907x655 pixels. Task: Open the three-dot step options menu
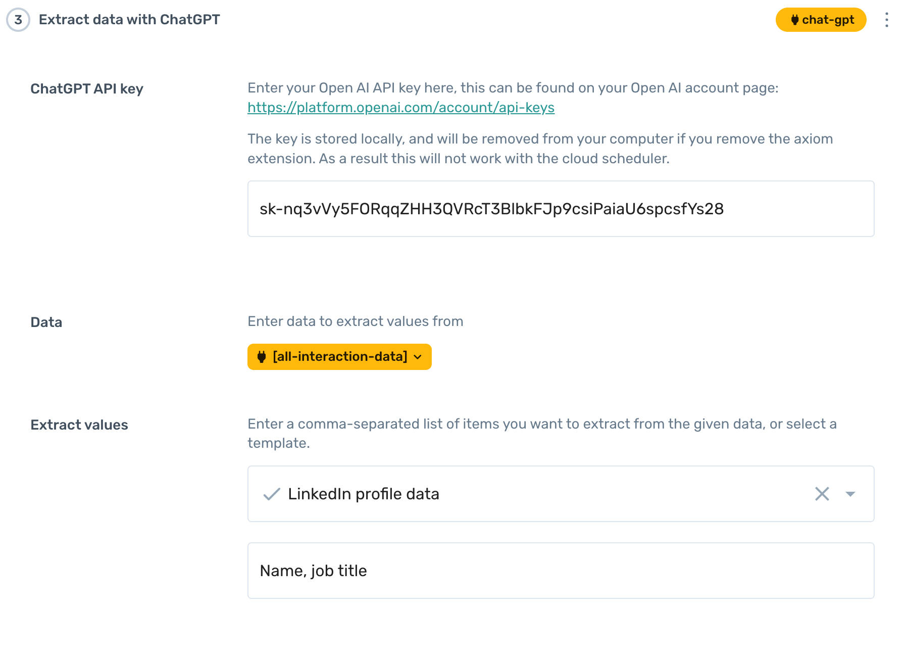(886, 20)
